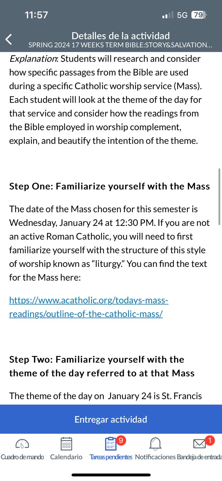The height and width of the screenshot is (481, 222).
Task: Click the vertical scrollbar handle
Action: click(x=219, y=197)
